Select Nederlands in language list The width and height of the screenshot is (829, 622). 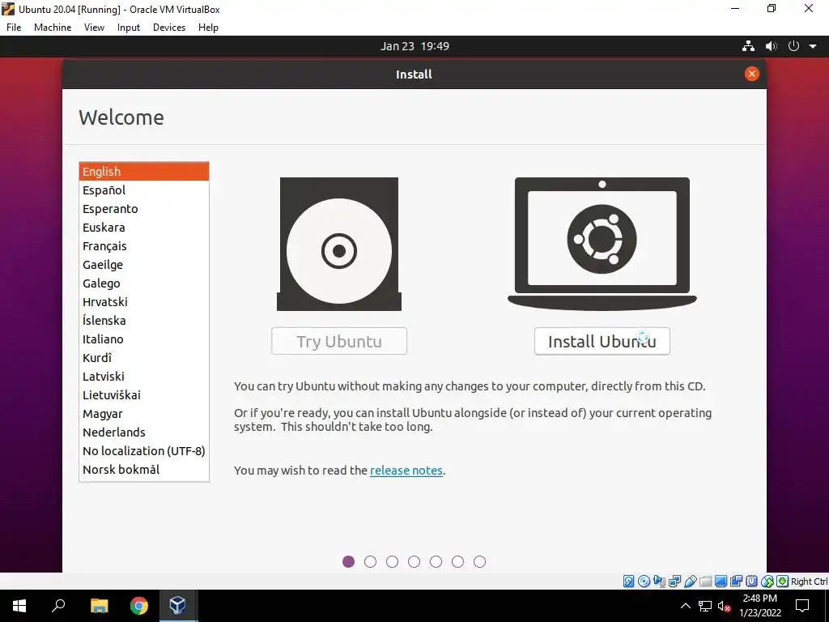point(144,432)
